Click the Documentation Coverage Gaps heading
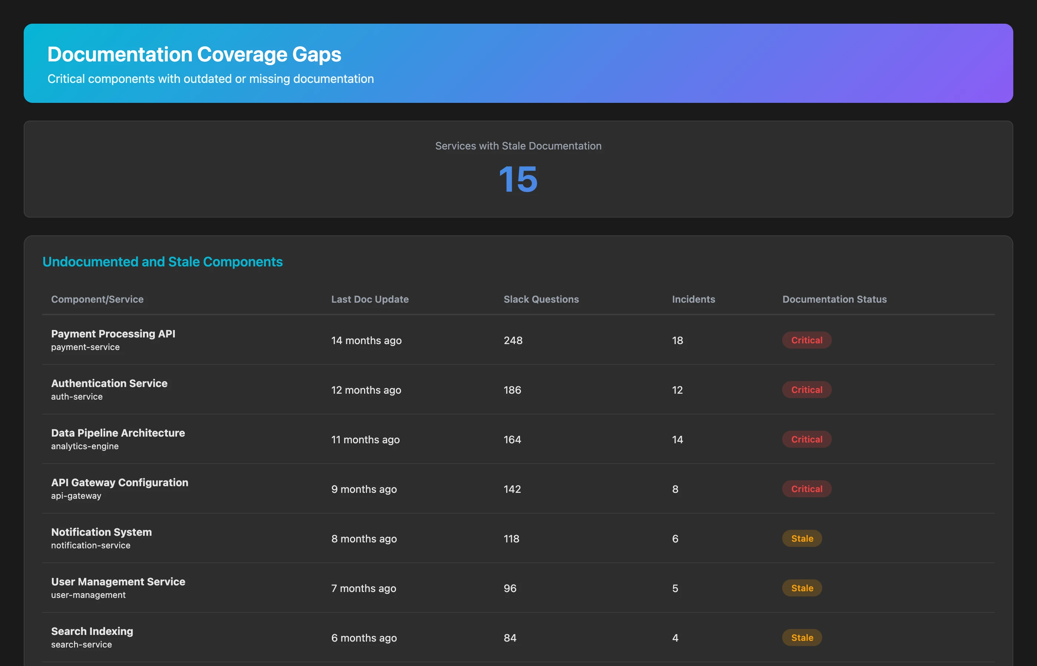This screenshot has width=1037, height=666. (x=194, y=54)
